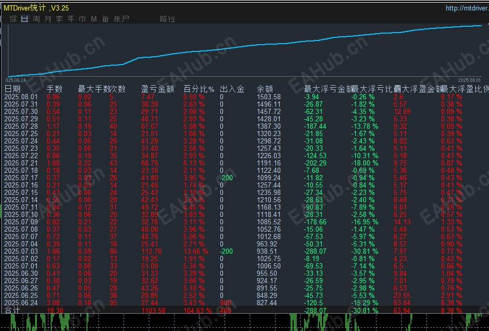Screen dimensions: 489x331
Task: Click the 800 deposit value
Action: point(226,303)
